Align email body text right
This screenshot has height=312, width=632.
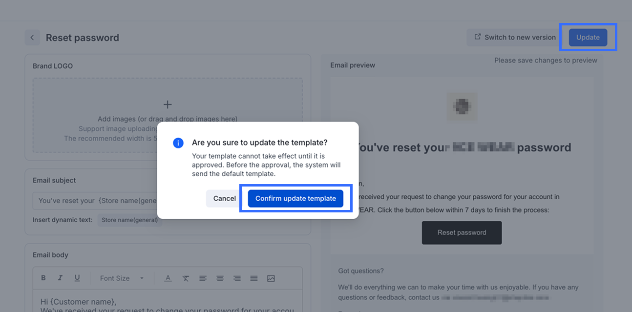[237, 278]
